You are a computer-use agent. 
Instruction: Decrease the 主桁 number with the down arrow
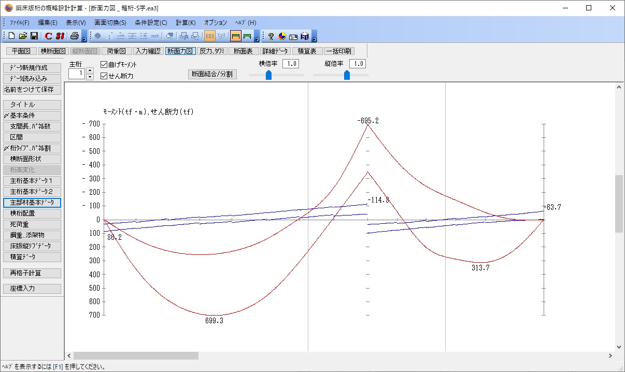pos(90,77)
